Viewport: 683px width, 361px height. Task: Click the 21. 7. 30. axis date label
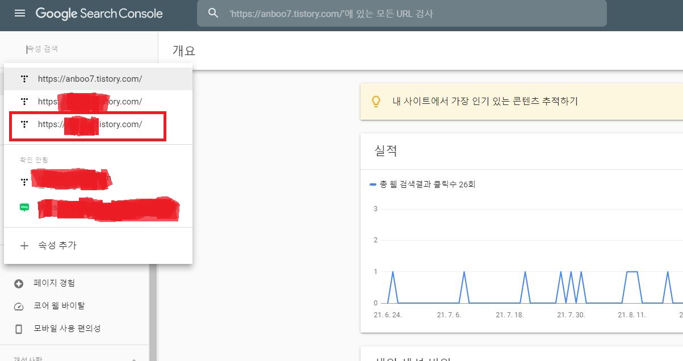(x=571, y=314)
